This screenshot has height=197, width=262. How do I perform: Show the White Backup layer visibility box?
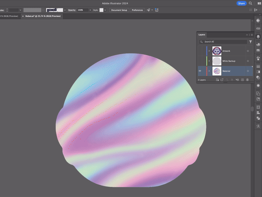click(x=200, y=61)
